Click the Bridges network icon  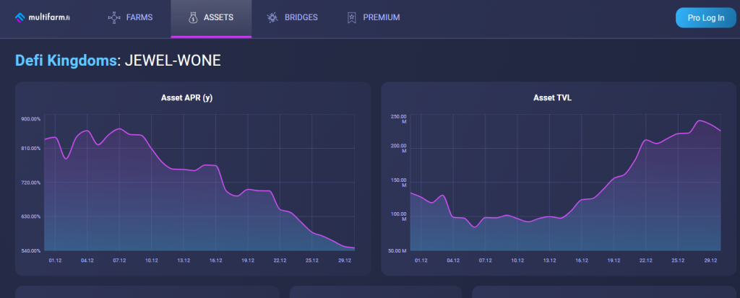click(272, 18)
